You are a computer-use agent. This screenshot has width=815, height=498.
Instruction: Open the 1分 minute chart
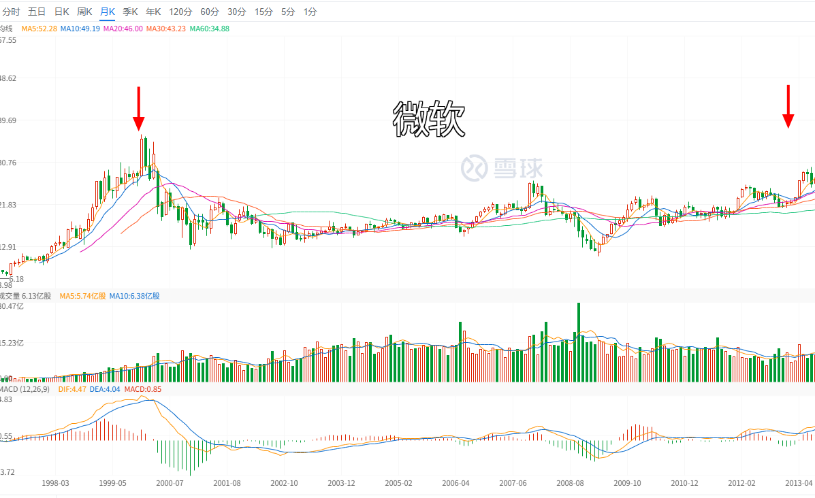310,12
